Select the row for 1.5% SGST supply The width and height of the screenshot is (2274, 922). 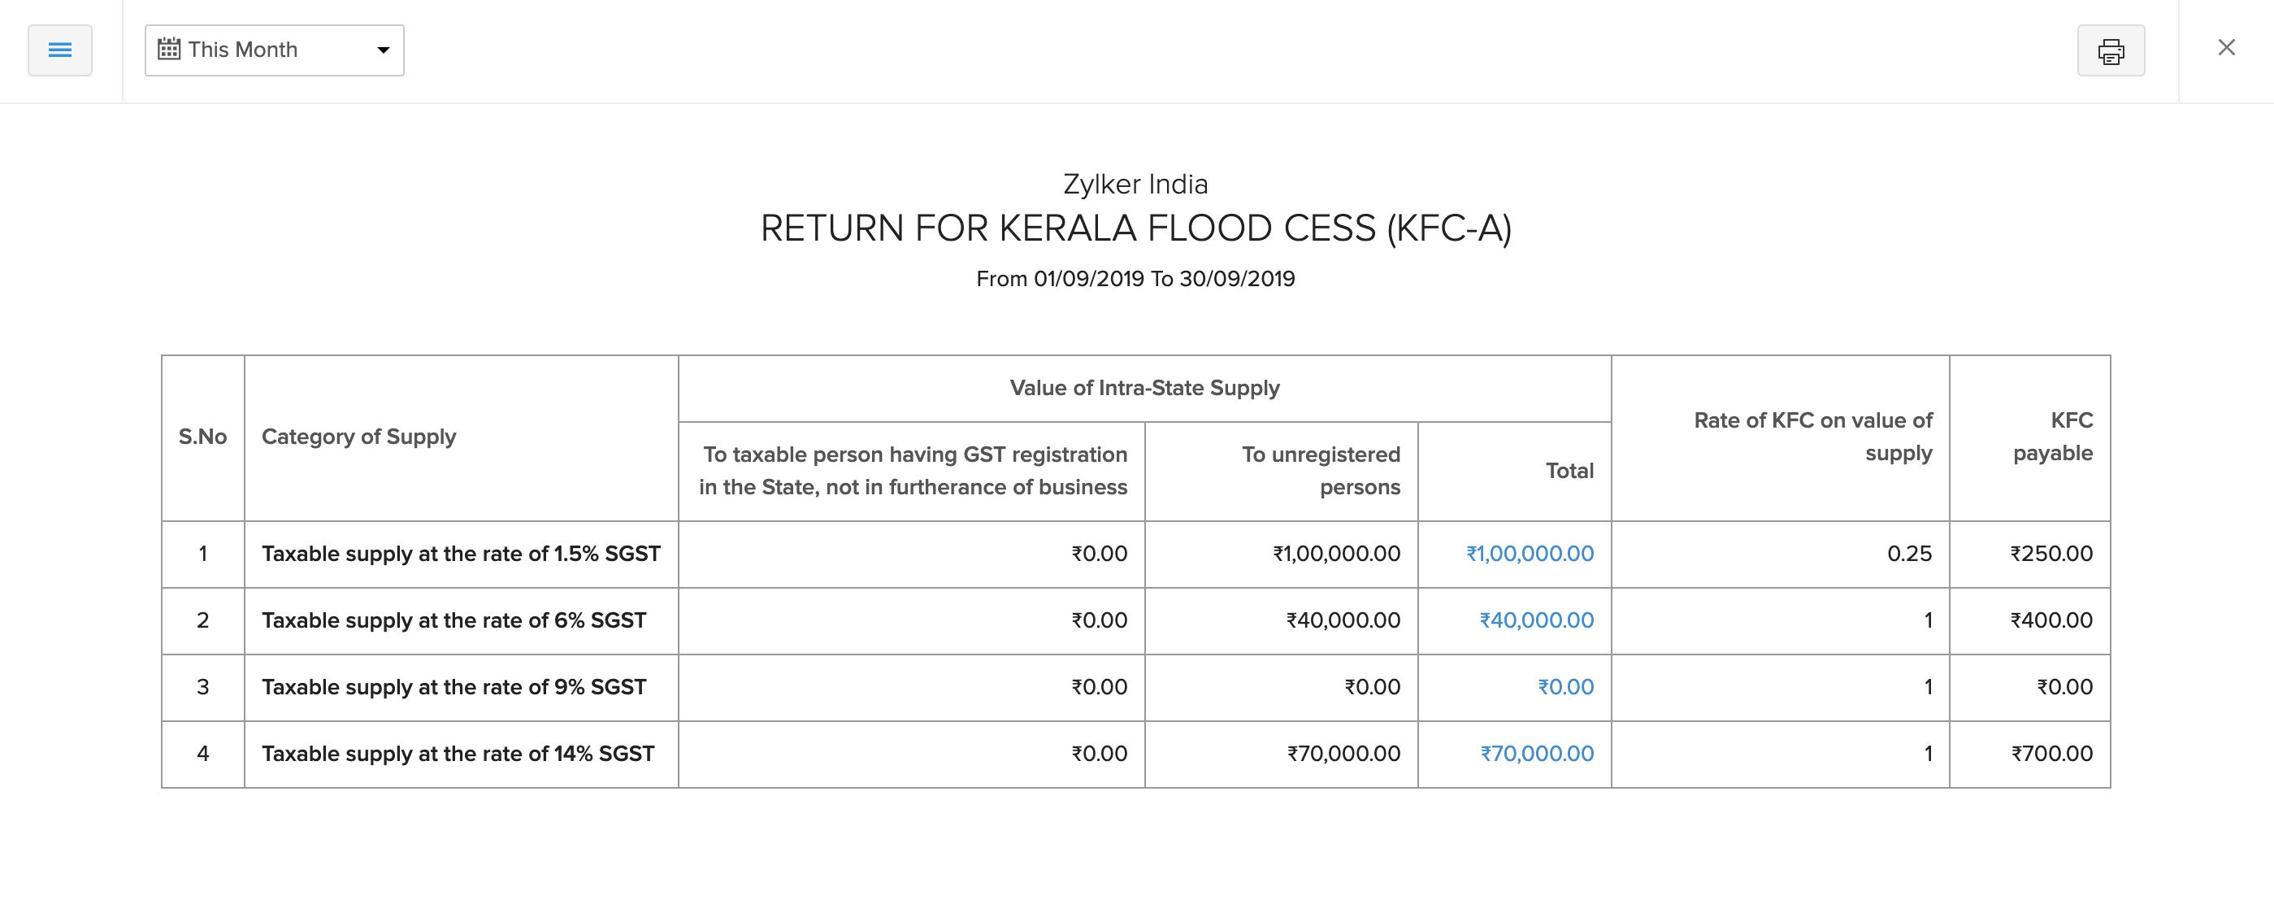click(x=460, y=554)
